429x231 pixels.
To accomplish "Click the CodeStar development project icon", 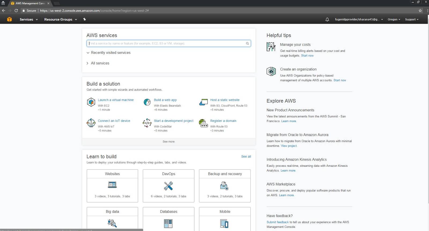I will pyautogui.click(x=147, y=123).
